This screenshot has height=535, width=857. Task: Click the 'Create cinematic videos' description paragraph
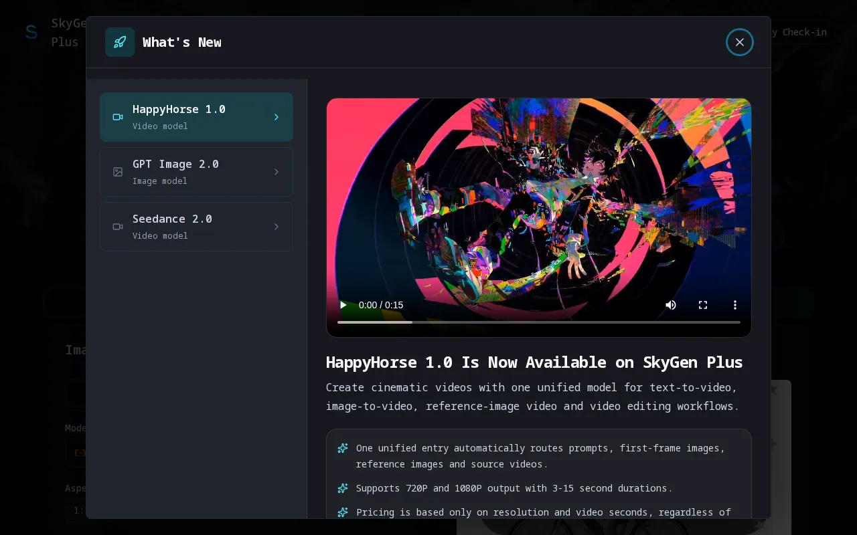coord(532,397)
